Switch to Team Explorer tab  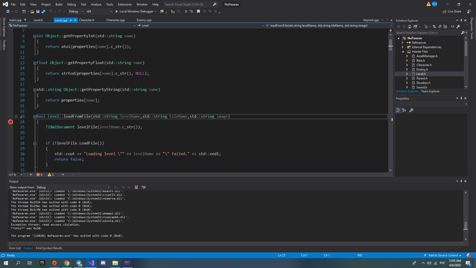(x=430, y=91)
